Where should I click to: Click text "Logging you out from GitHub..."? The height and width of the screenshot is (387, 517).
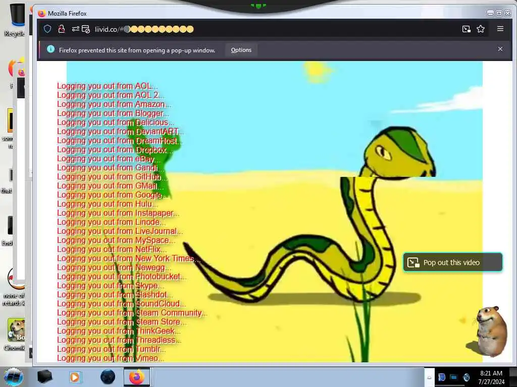[x=112, y=177]
